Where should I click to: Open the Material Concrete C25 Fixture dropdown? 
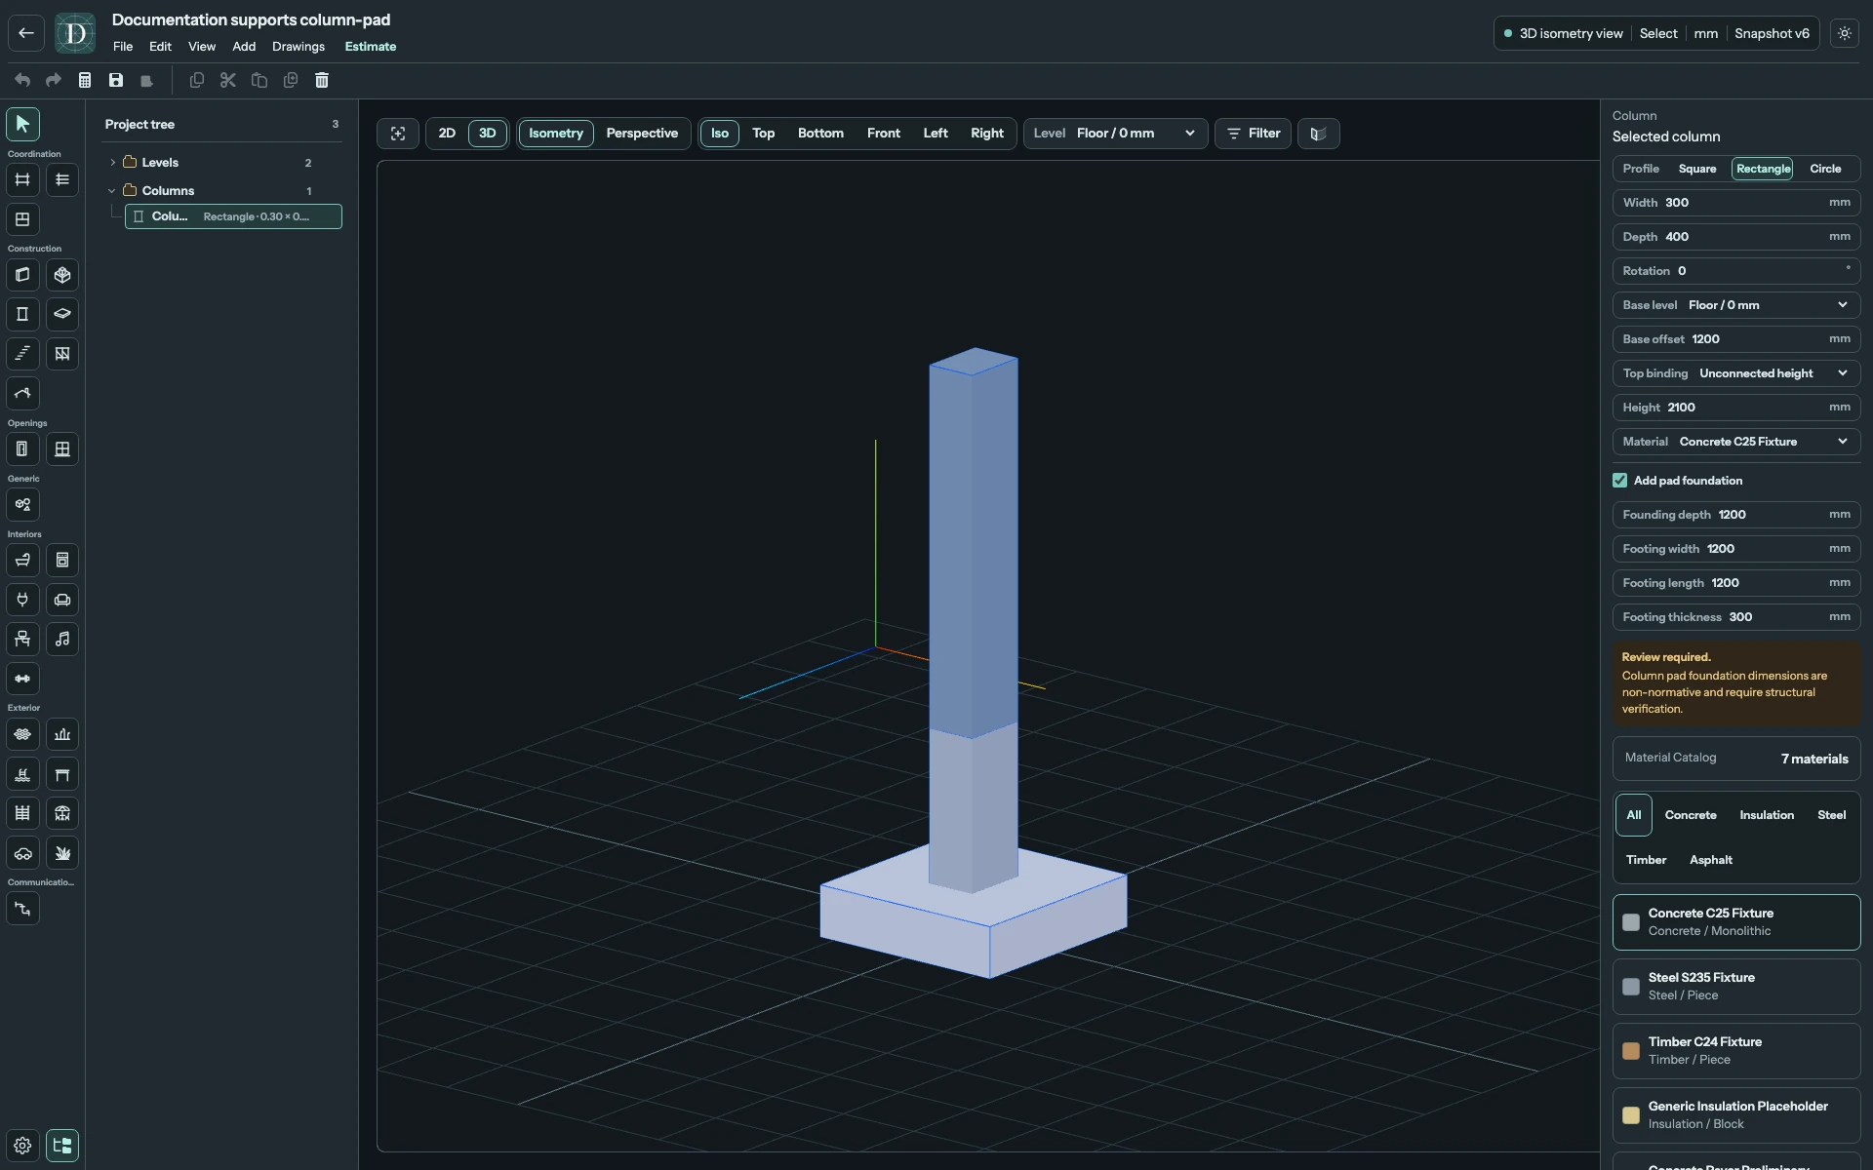point(1736,442)
